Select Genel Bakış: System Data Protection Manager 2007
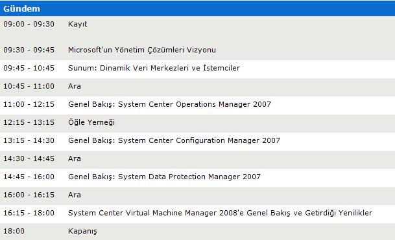The height and width of the screenshot is (240, 395). pyautogui.click(x=164, y=177)
